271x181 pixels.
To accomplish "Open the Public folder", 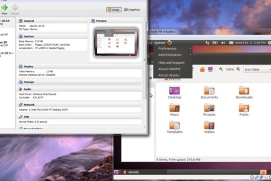I will point(244,110).
